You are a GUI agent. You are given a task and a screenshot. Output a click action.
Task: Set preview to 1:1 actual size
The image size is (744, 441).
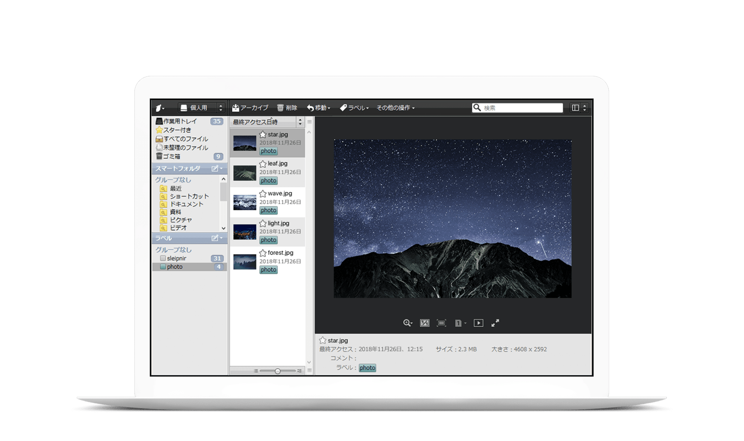tap(424, 323)
